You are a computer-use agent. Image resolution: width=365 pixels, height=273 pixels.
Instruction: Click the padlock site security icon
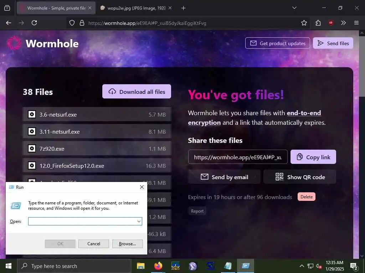(82, 23)
